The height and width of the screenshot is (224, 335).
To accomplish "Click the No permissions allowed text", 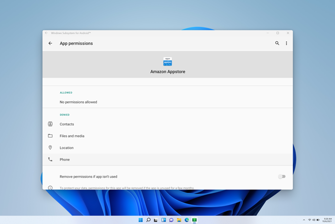I will coord(78,102).
